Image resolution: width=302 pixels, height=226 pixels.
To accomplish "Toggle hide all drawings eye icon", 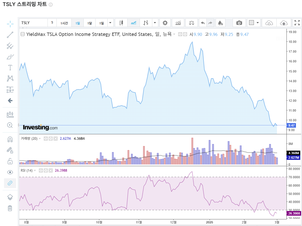I will pyautogui.click(x=10, y=172).
